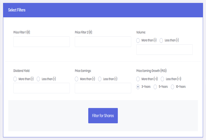Select PEG 'More than (>1)' radio button

pos(138,79)
